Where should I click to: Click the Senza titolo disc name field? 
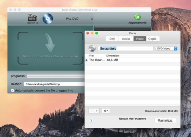pos(126,49)
